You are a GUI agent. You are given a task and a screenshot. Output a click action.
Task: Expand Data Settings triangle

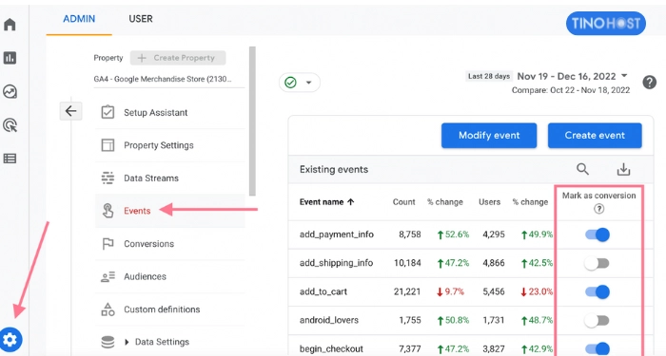[127, 342]
